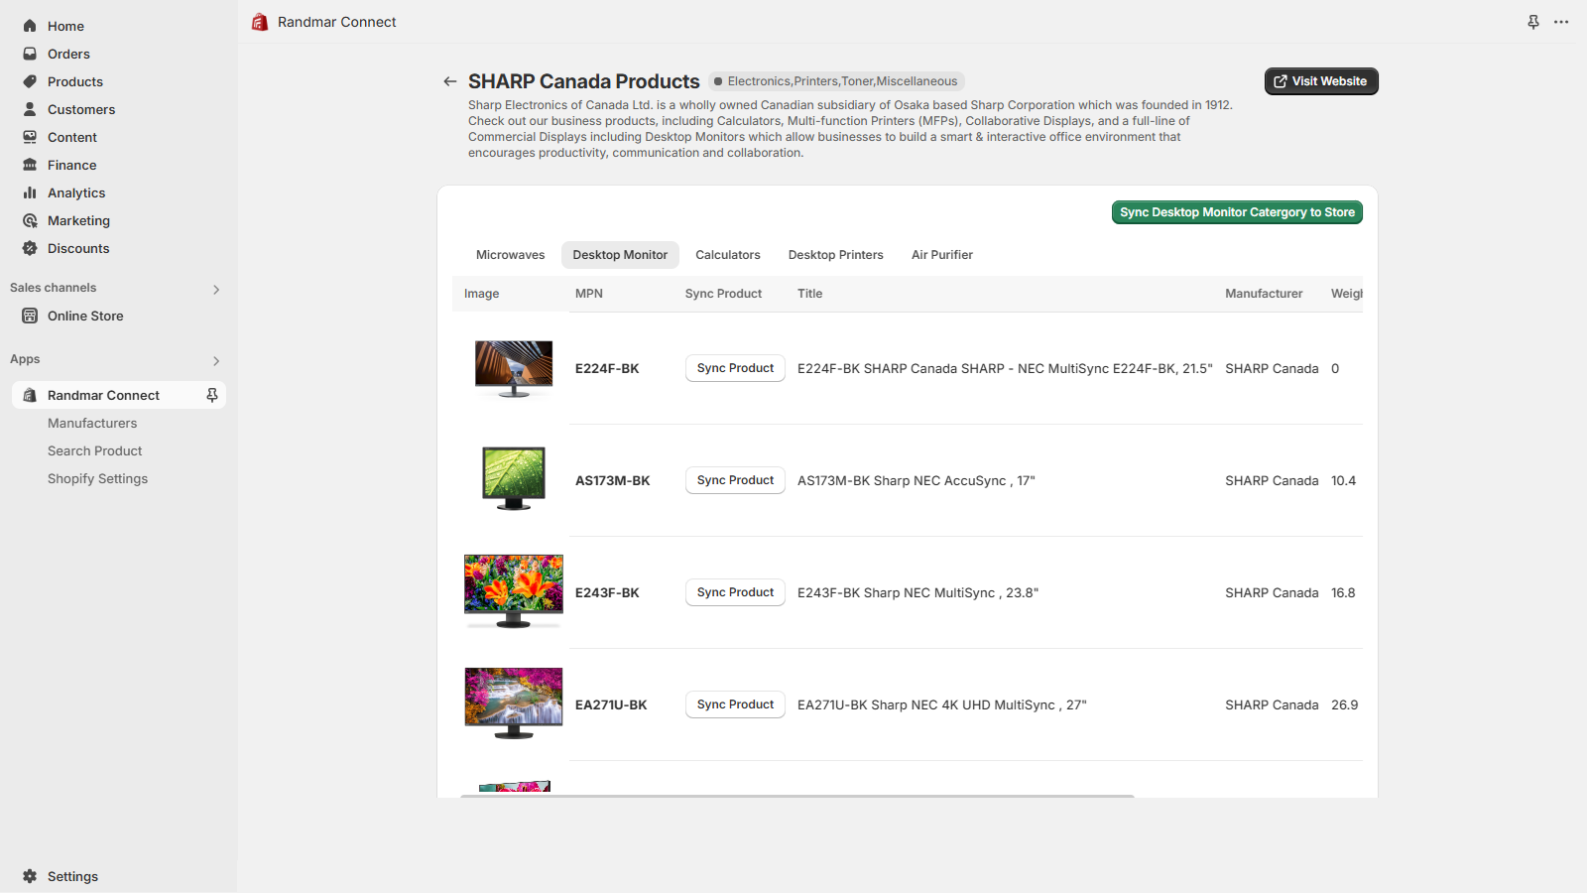Screen dimensions: 1587x893
Task: Click the Visit Website button
Action: [x=1321, y=81]
